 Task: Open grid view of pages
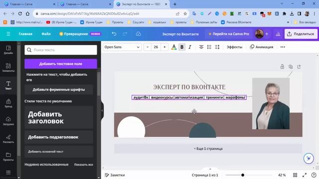295,175
